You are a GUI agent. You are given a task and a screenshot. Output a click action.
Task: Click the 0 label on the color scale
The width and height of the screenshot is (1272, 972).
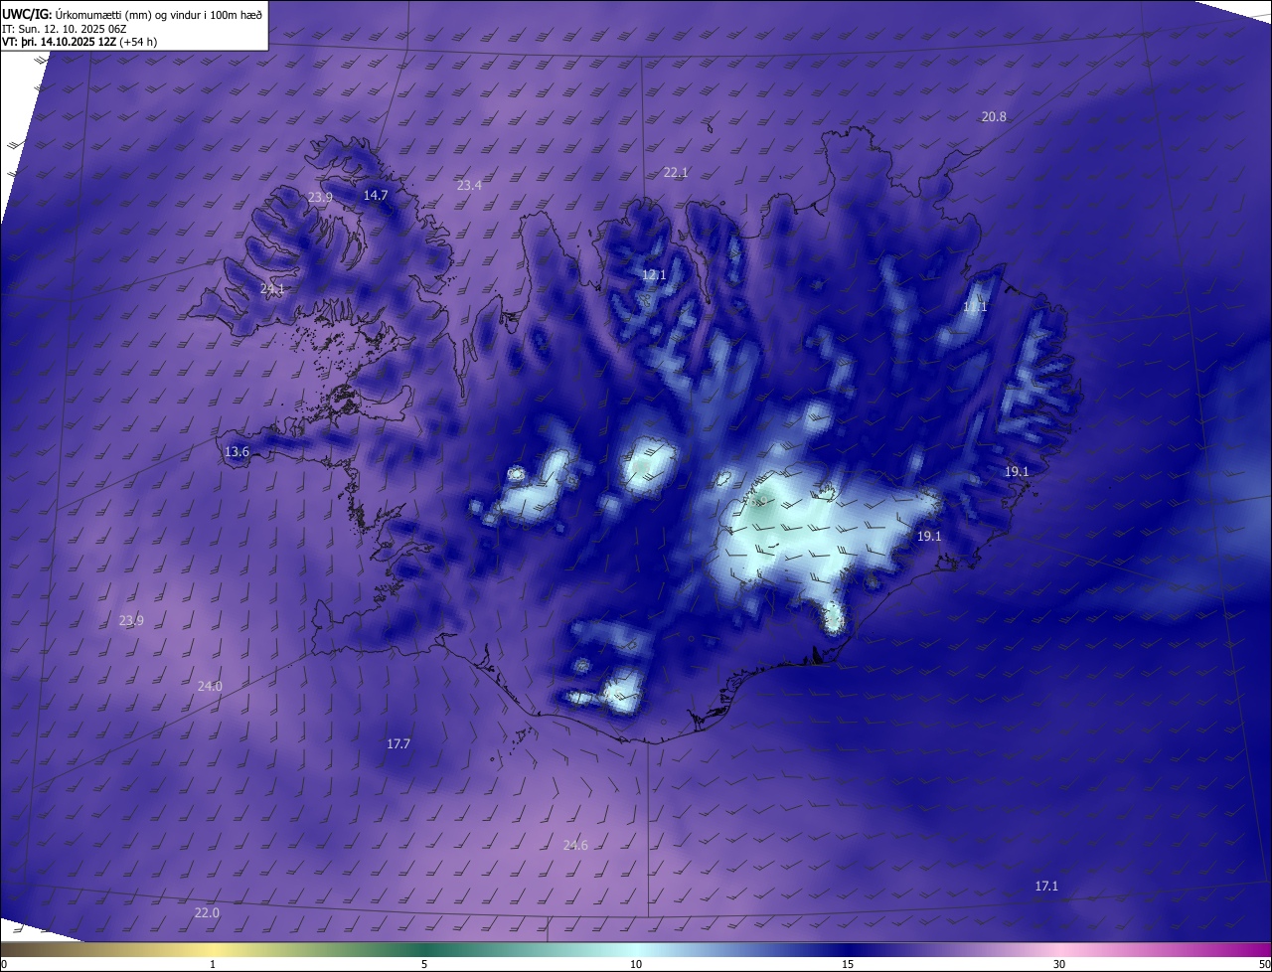click(x=4, y=964)
